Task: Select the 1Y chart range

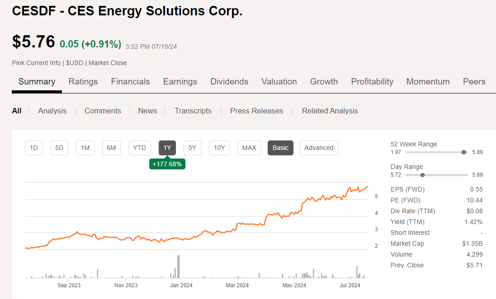Action: point(167,148)
